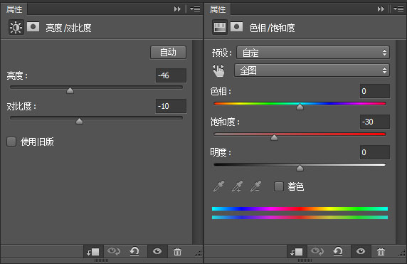
Task: Click the 饱和度 value field showing -30
Action: pyautogui.click(x=375, y=122)
